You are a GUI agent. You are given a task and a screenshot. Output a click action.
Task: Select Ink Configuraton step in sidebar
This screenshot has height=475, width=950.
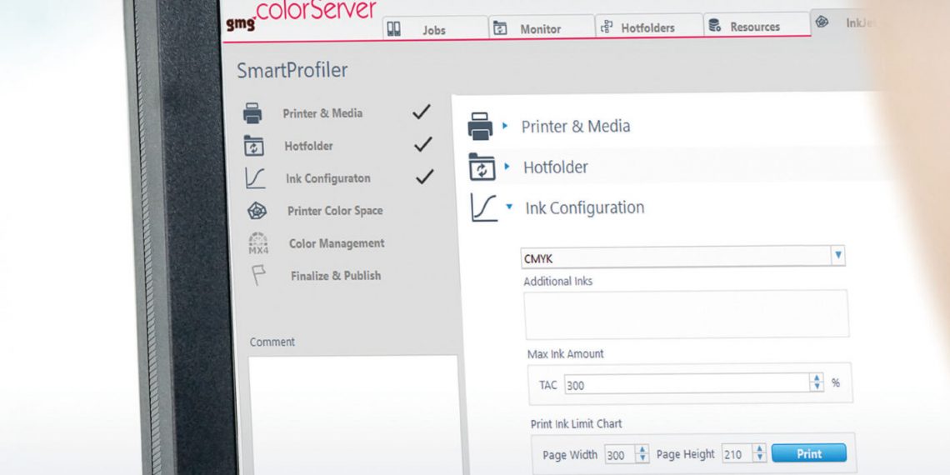coord(327,178)
